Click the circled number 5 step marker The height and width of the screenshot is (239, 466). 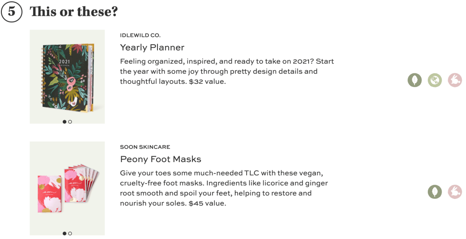click(11, 11)
